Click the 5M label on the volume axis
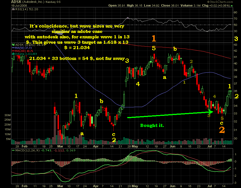Screen dimensions: 241x188 tap(8, 139)
